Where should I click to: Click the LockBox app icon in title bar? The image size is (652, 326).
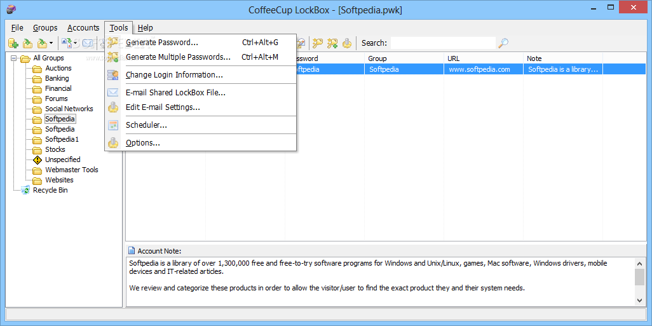(x=11, y=9)
